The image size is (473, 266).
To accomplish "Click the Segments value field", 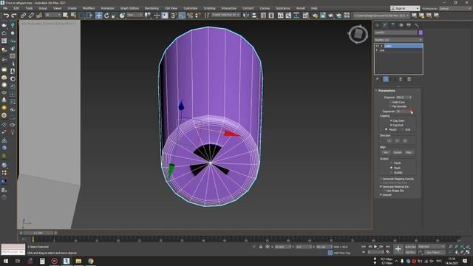I will pos(402,112).
